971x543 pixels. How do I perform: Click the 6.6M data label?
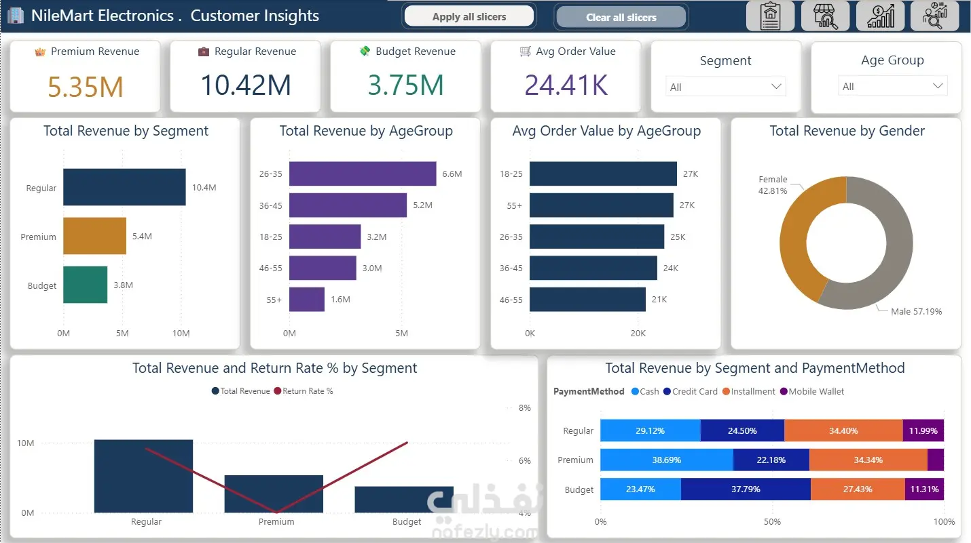tap(452, 174)
